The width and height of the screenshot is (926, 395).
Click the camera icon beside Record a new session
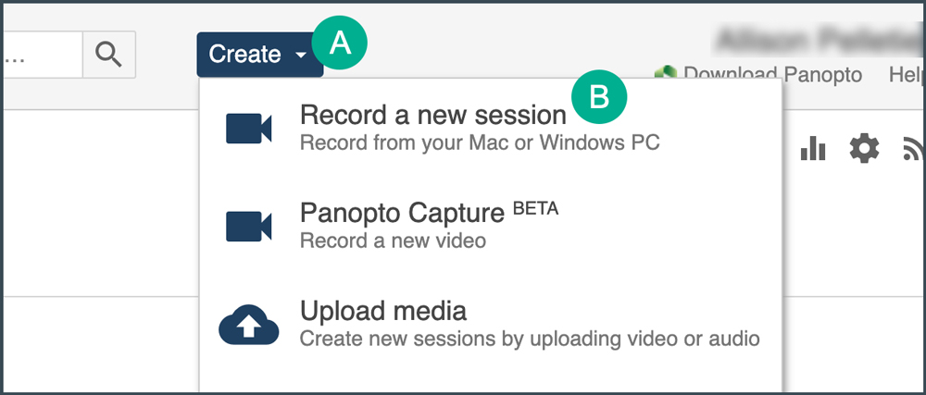click(x=248, y=129)
